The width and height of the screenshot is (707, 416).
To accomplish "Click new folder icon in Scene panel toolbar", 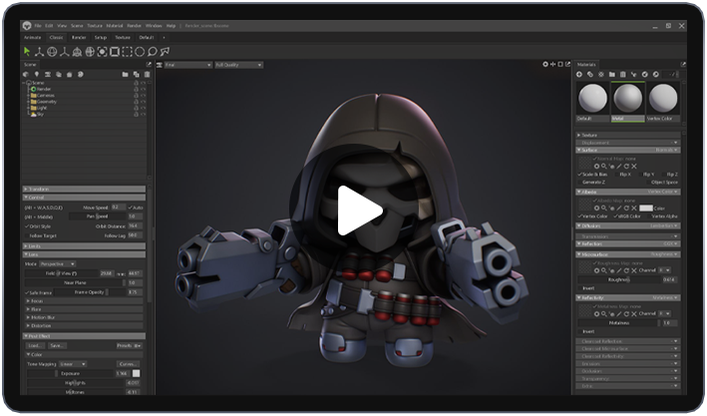I will tap(125, 75).
